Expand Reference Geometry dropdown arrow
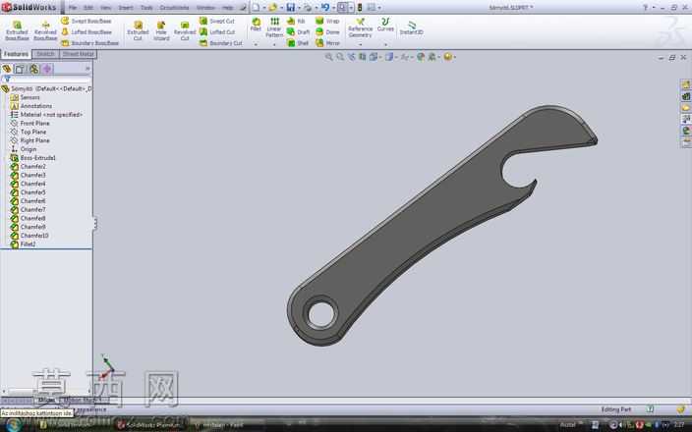Viewport: 692px width, 432px height. pyautogui.click(x=360, y=44)
